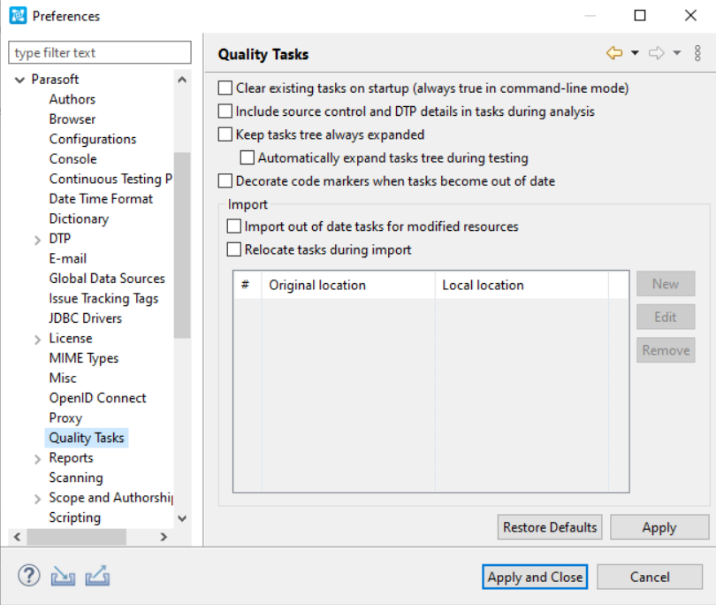Select Configurations in the tree
This screenshot has width=716, height=605.
coord(93,139)
